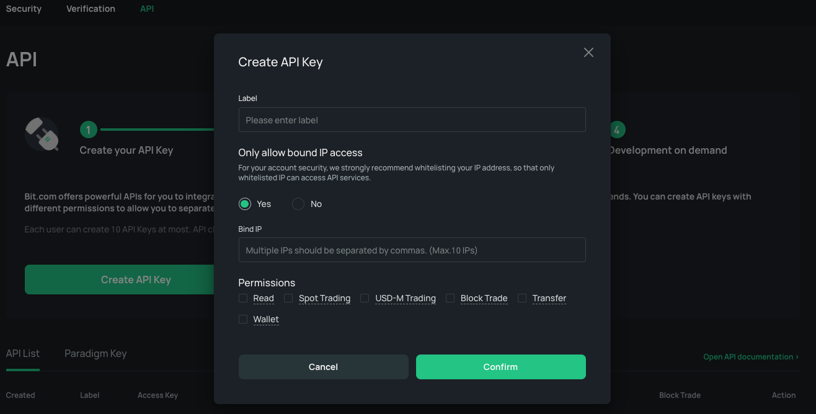Click the Label input field
Screen dimensions: 816x414
coord(412,120)
